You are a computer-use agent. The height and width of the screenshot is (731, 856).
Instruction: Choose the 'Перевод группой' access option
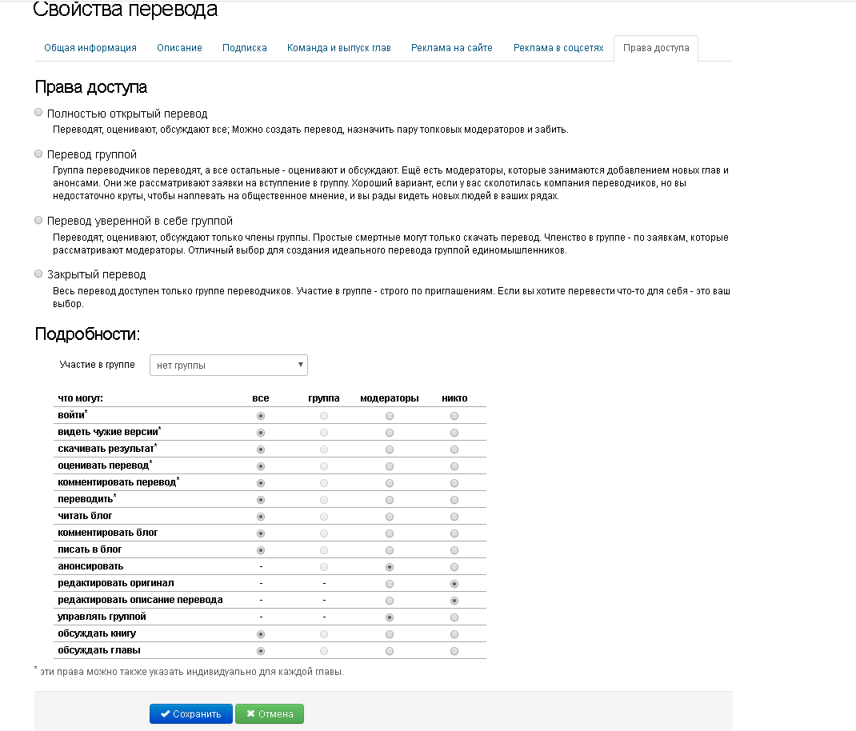[x=38, y=154]
